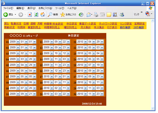Expand the day dropdown in row 21
Image resolution: width=158 pixels, height=113 pixels.
coord(102,42)
